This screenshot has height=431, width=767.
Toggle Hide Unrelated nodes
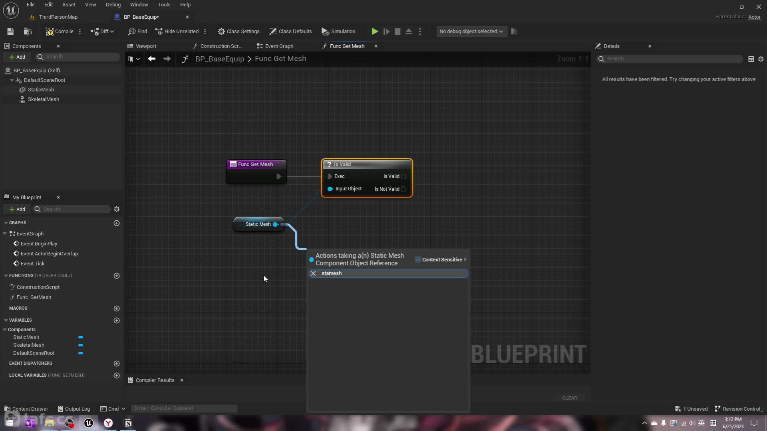pos(177,32)
